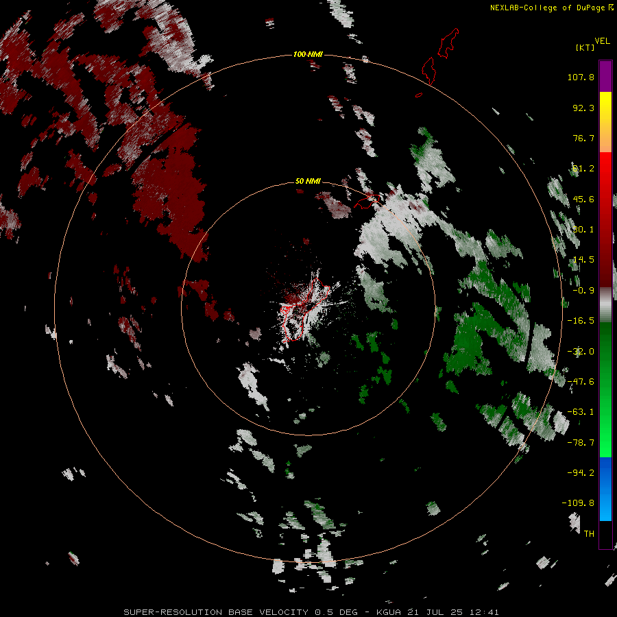Click the 14.5 value on the velocity scale
The width and height of the screenshot is (617, 617).
pyautogui.click(x=583, y=260)
